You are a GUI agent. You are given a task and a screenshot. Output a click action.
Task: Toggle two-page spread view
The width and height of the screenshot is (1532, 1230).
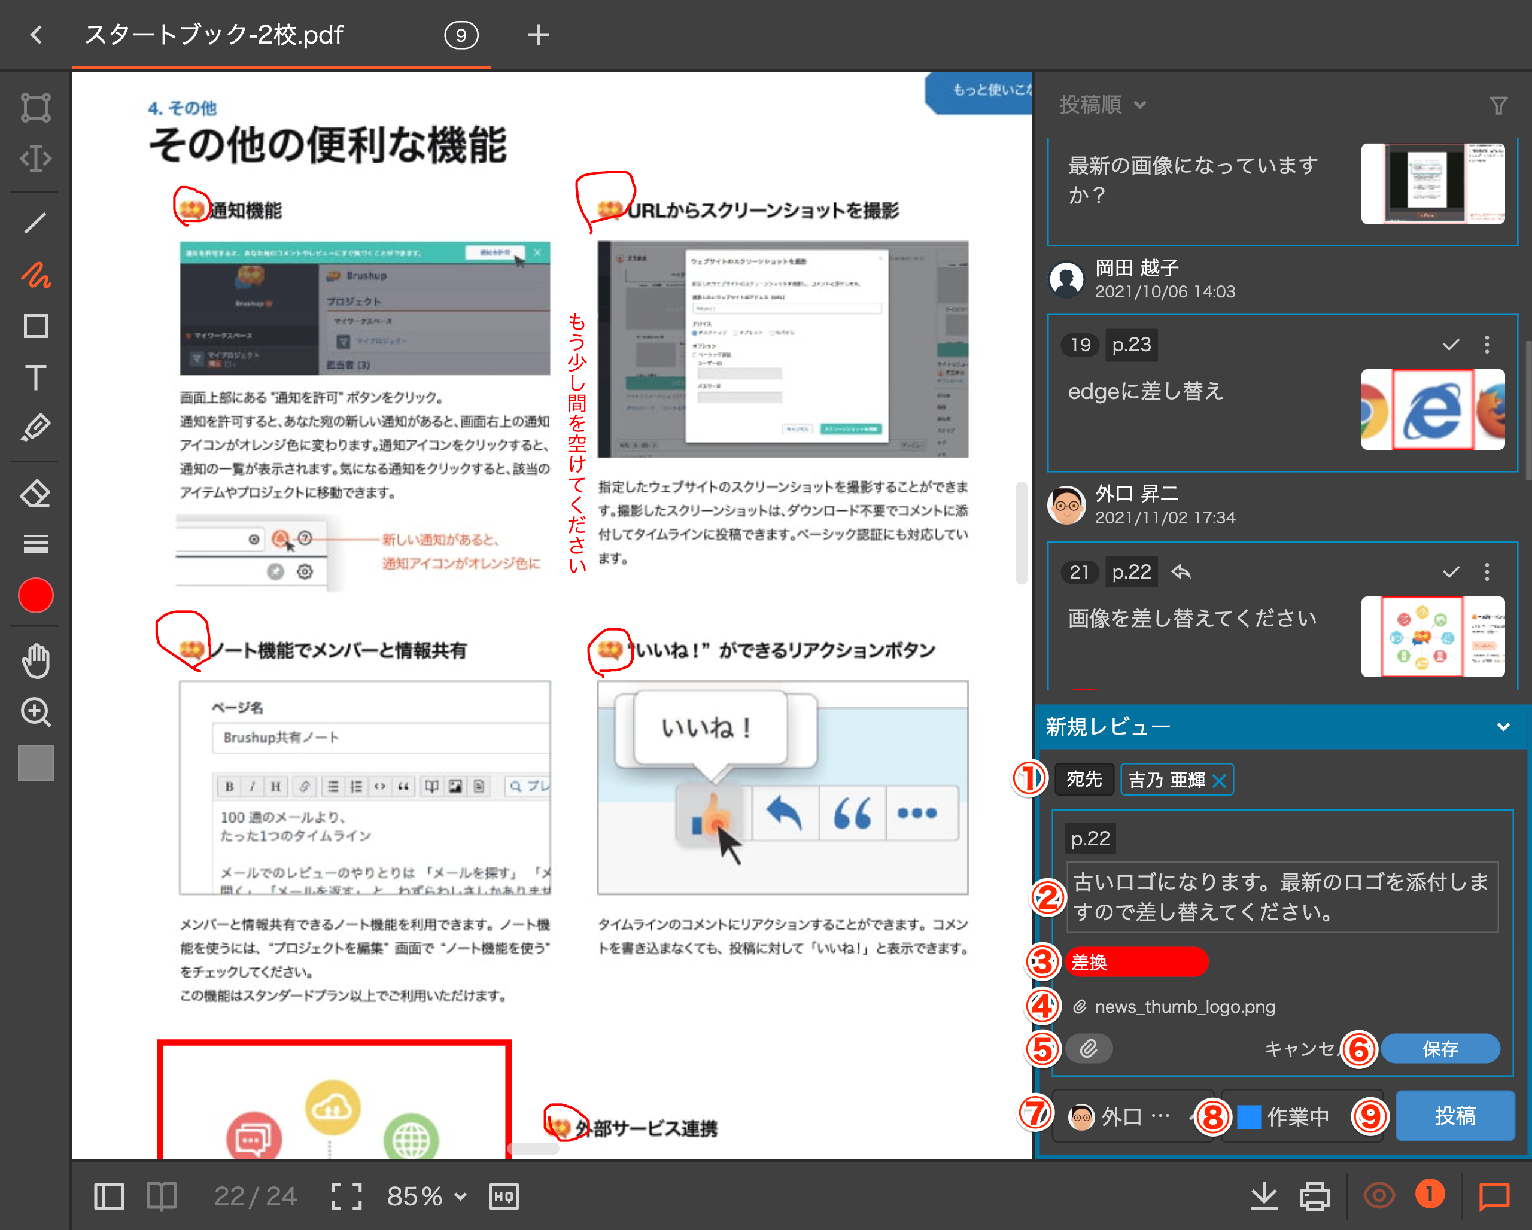(162, 1196)
